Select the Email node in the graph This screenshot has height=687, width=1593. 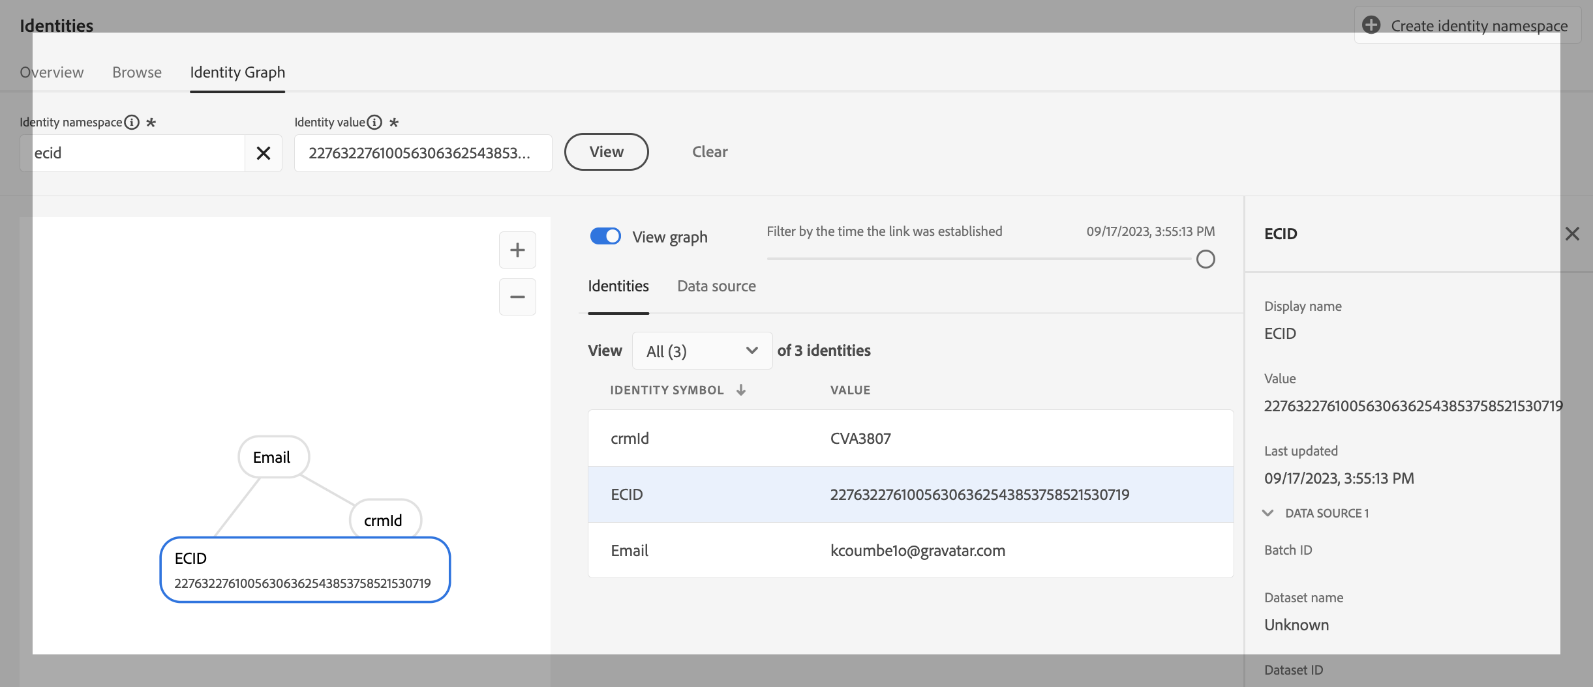point(273,457)
